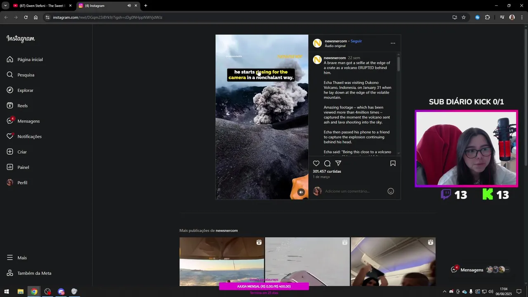Switch to Gwen Stefani YouTube tab
This screenshot has height=297, width=528.
[42, 6]
